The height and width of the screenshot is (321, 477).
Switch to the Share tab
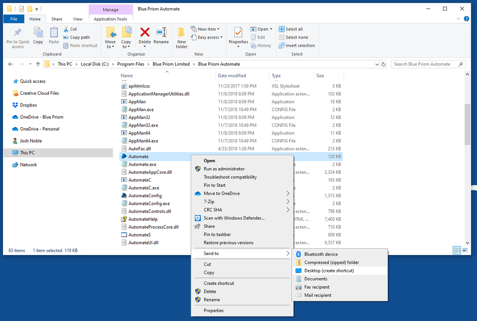click(57, 19)
